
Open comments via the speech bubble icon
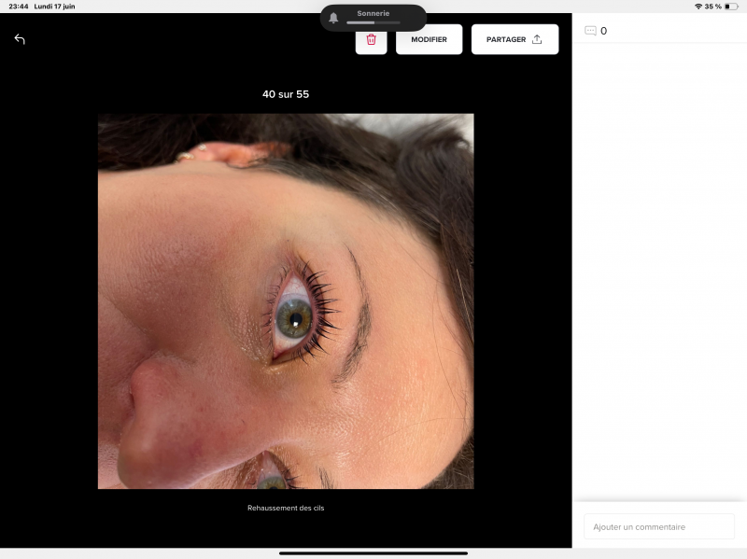591,29
